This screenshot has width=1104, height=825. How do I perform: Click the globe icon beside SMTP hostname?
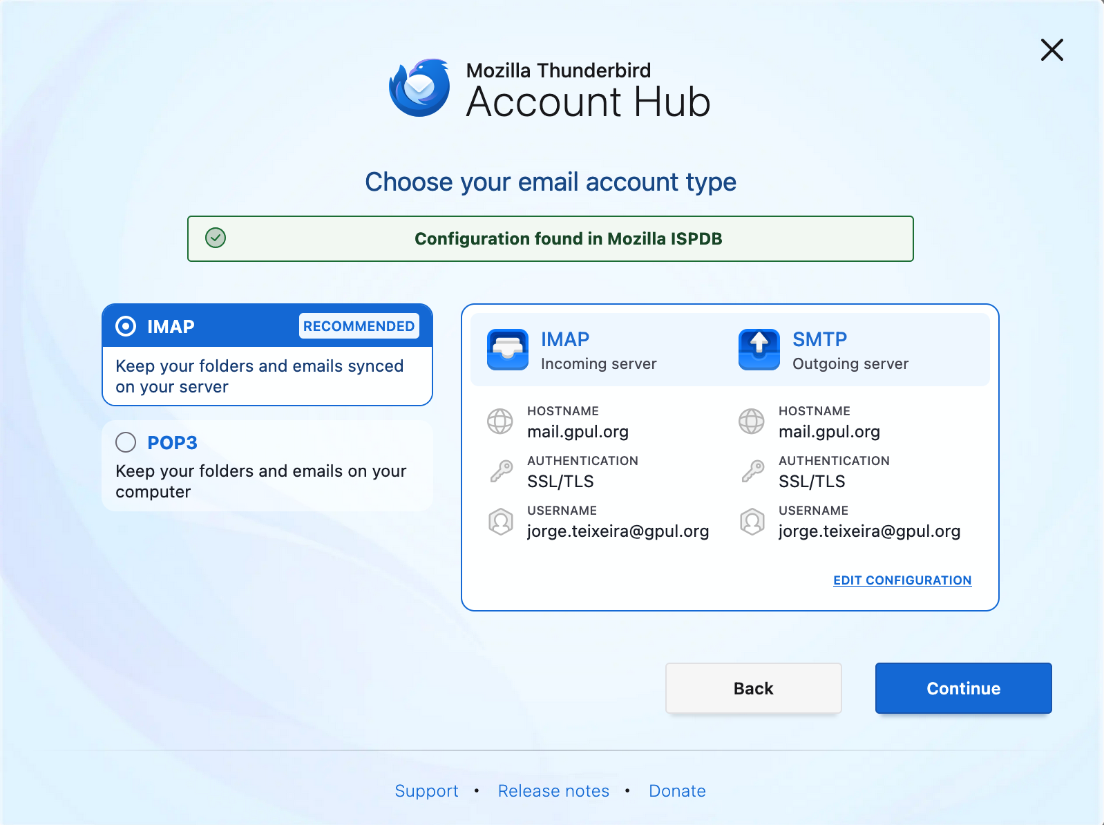[752, 421]
